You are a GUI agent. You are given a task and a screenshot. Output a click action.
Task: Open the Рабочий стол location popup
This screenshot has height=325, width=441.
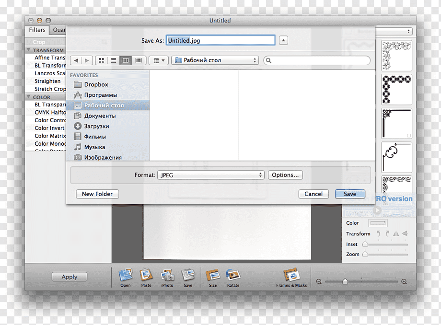(x=215, y=60)
